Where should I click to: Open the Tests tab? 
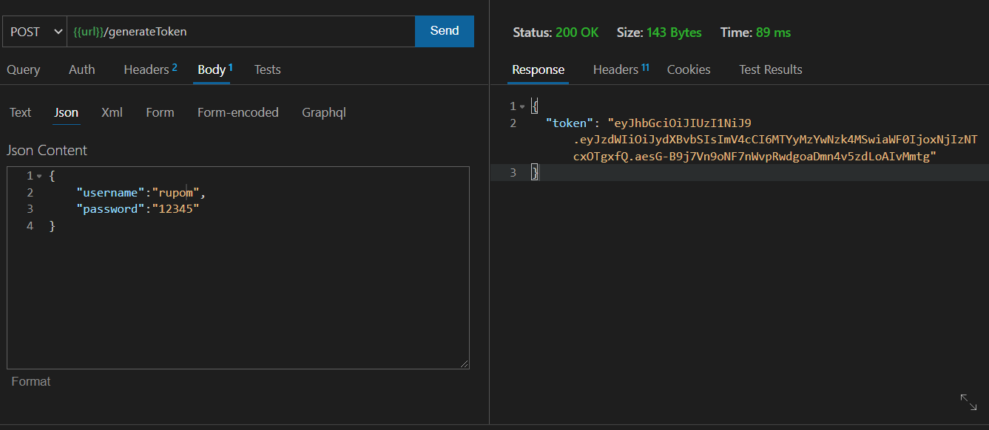[x=267, y=69]
